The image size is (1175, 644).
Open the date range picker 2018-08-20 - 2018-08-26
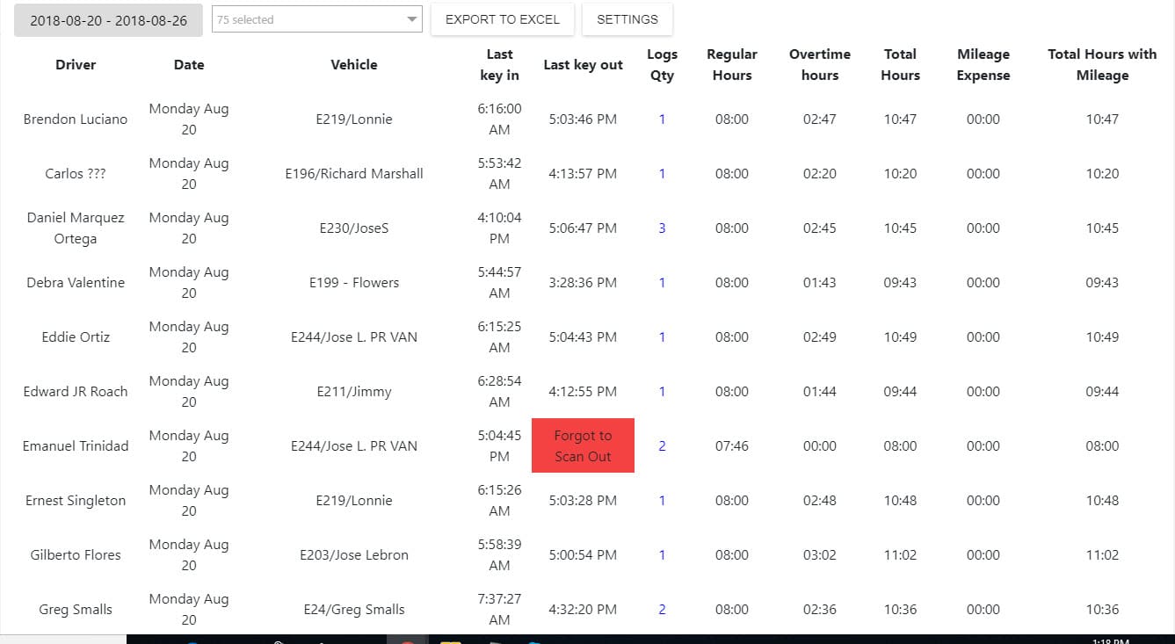click(108, 20)
